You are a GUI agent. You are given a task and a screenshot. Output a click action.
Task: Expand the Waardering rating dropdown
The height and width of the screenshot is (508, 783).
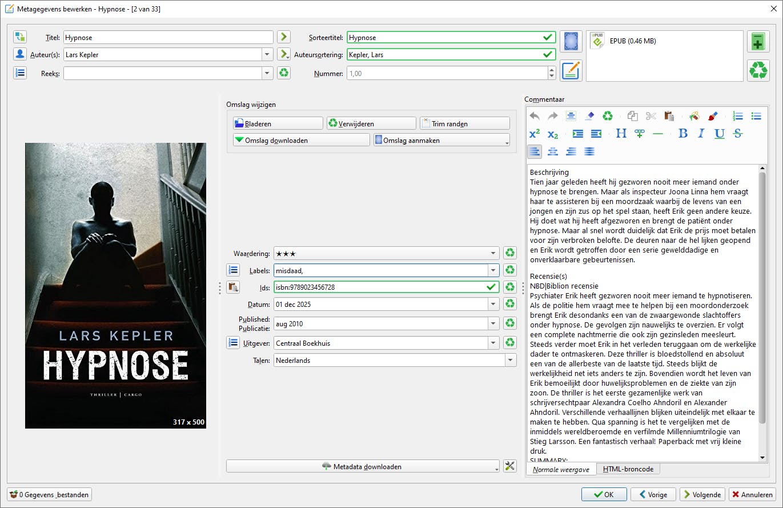point(493,253)
